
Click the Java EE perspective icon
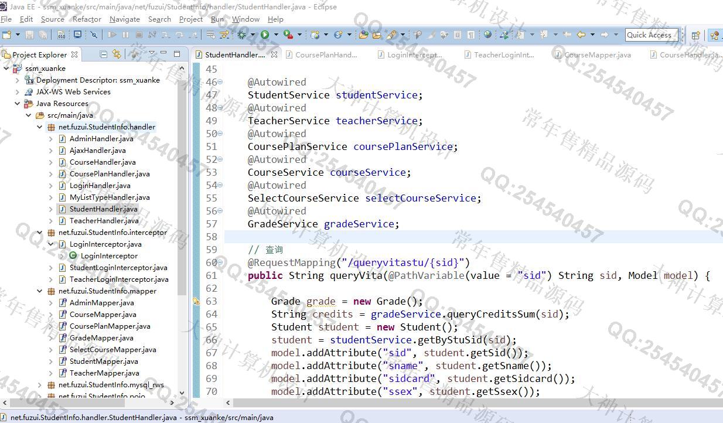(714, 35)
